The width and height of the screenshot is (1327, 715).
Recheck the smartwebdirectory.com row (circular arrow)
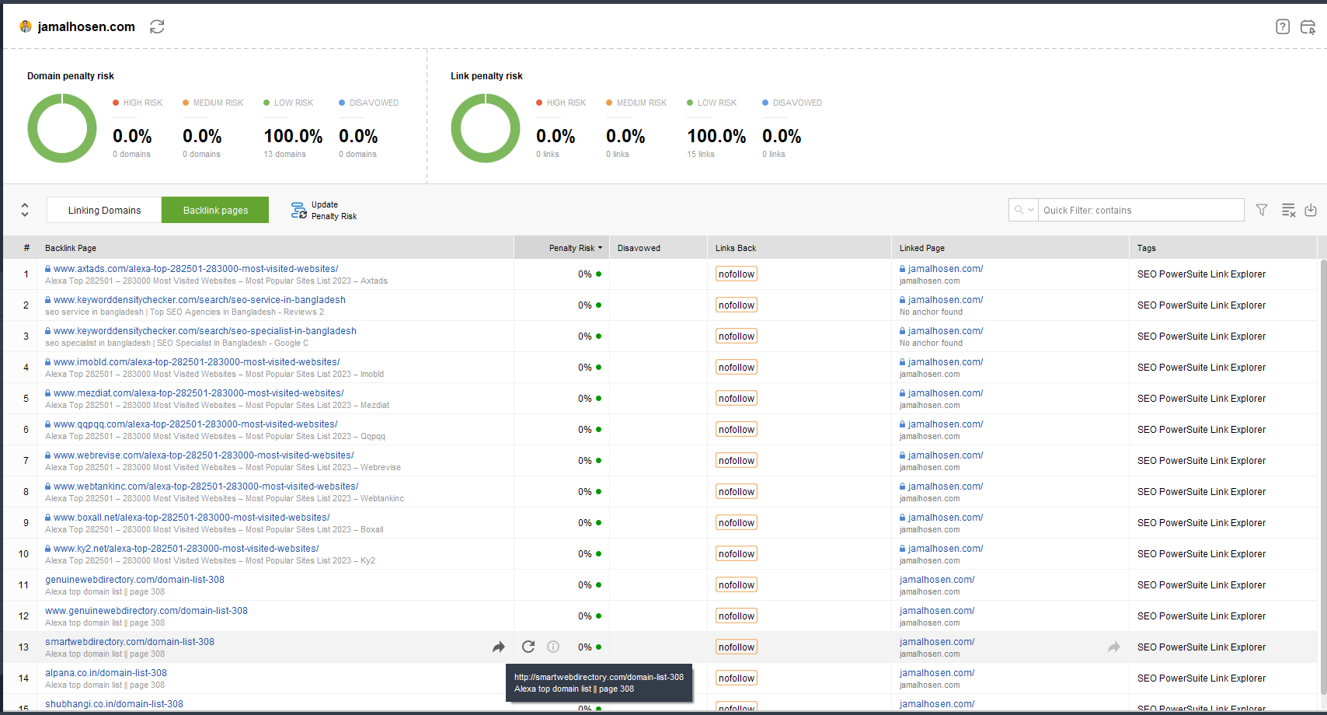point(528,647)
